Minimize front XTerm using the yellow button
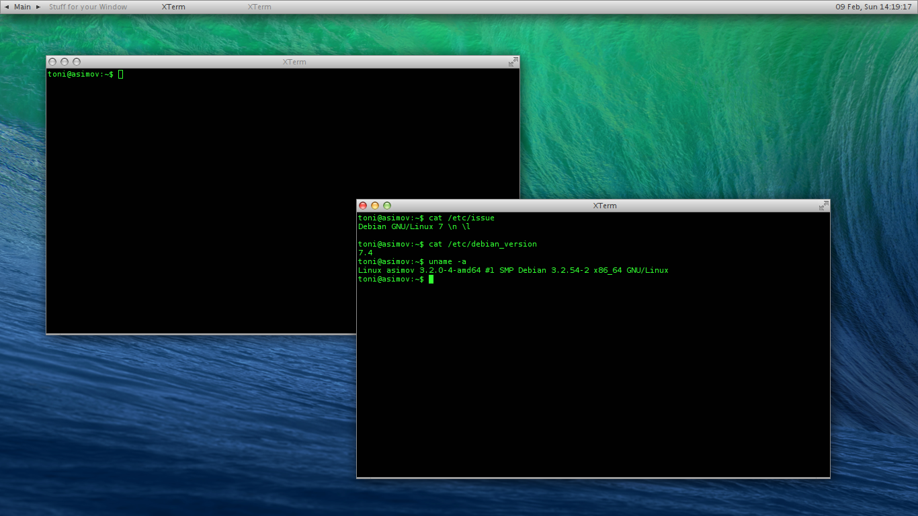 pos(375,206)
